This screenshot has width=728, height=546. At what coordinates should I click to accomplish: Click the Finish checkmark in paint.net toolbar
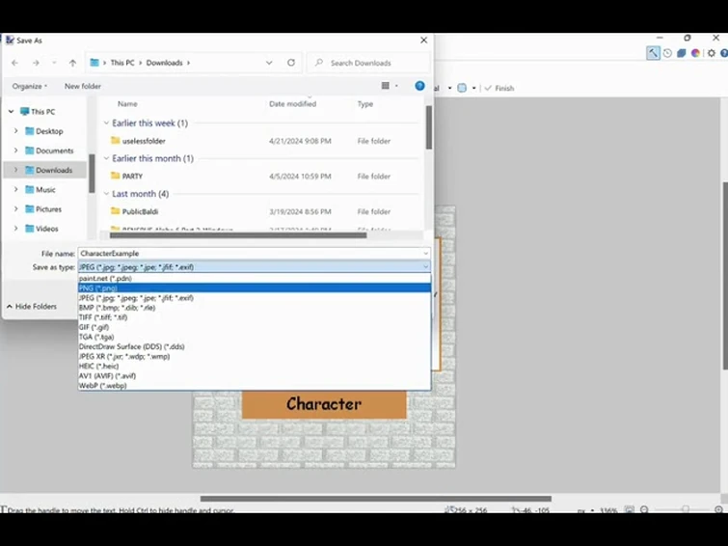pyautogui.click(x=499, y=88)
